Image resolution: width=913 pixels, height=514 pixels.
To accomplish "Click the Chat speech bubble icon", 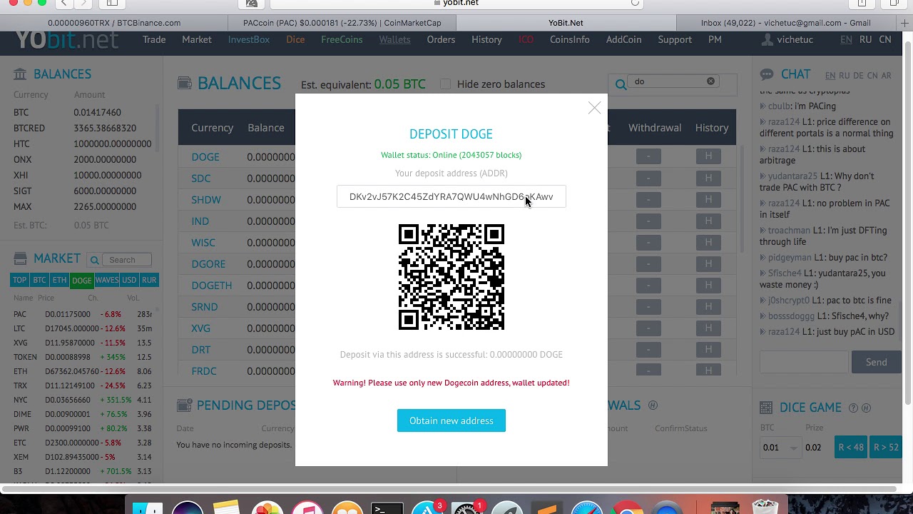I will 767,74.
